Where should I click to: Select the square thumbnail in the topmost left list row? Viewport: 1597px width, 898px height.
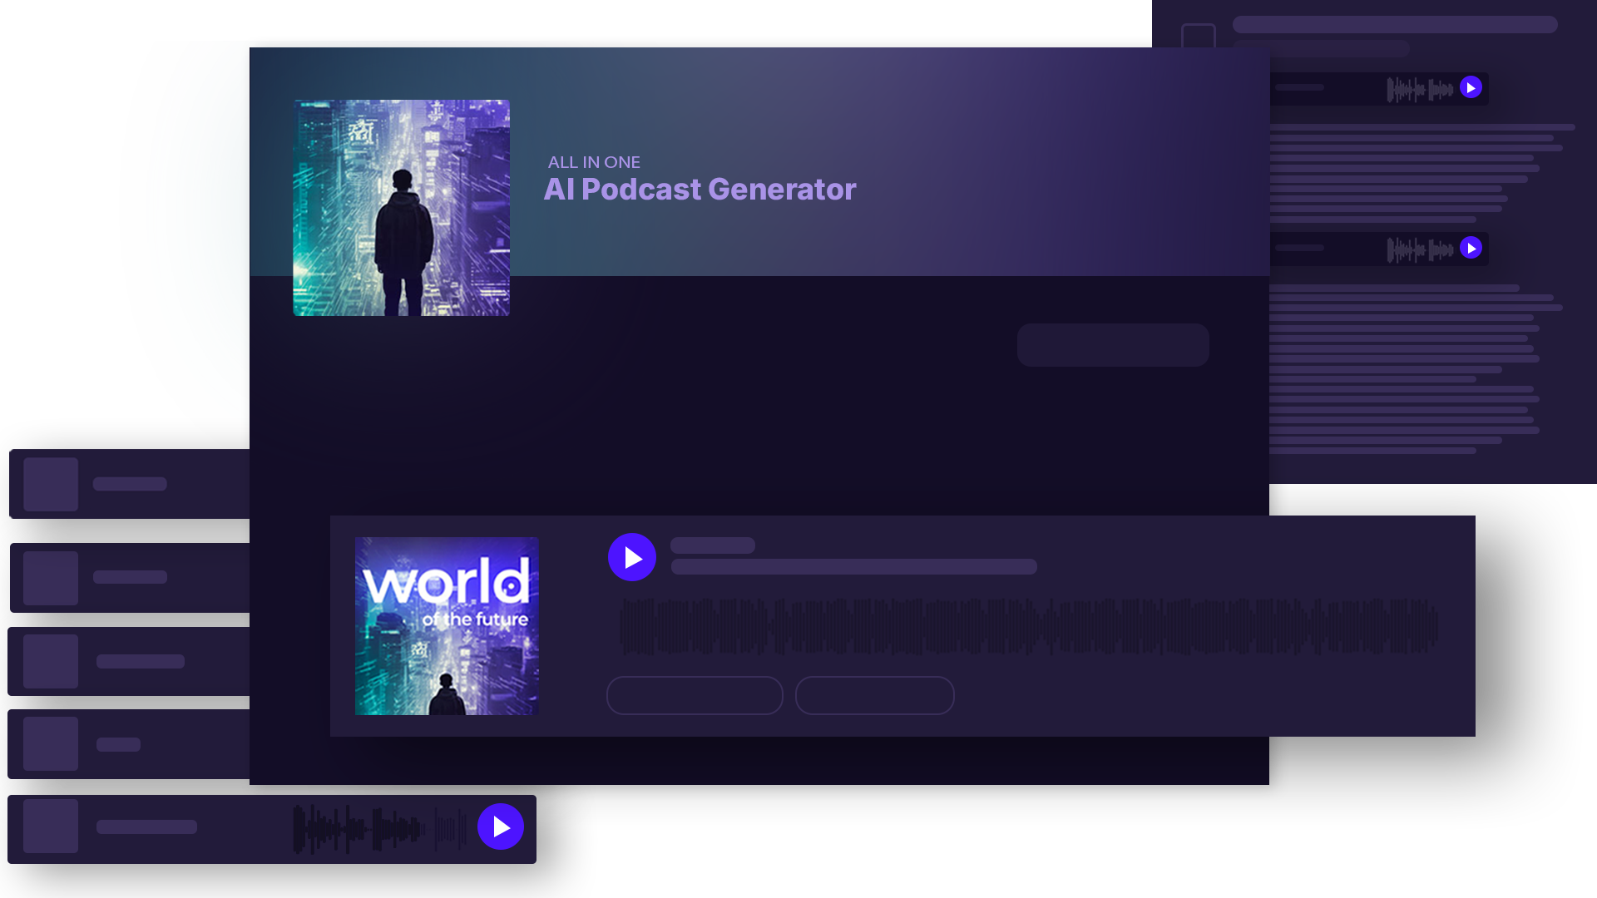point(51,484)
